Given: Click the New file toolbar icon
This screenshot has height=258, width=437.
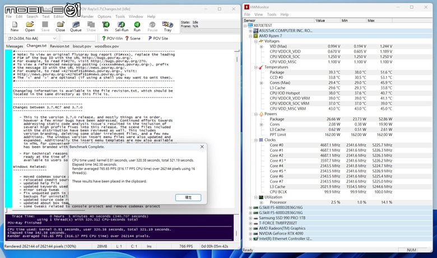Looking at the screenshot, I should pyautogui.click(x=15, y=27).
